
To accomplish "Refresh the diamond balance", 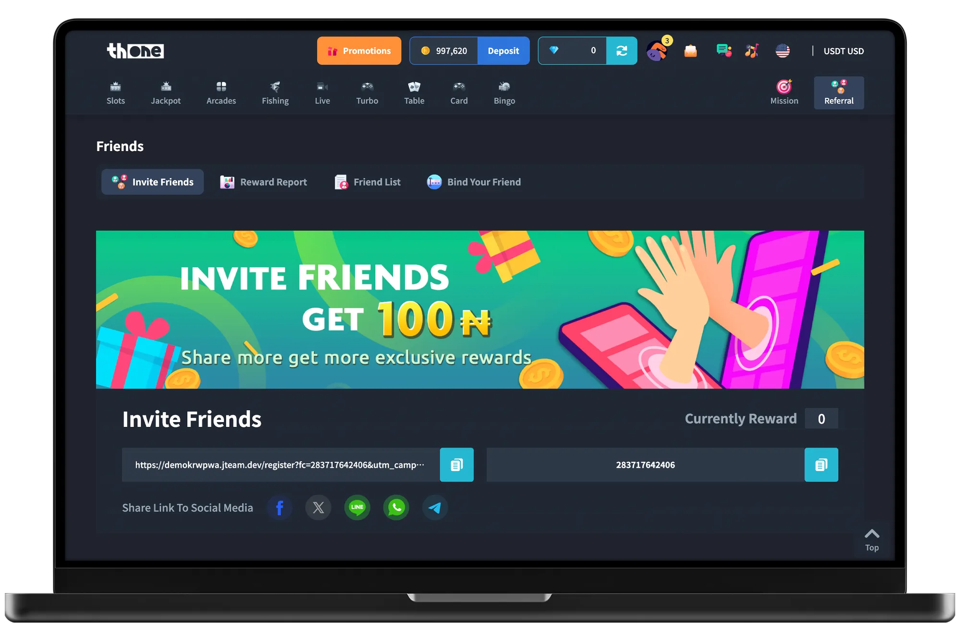I will [x=622, y=50].
